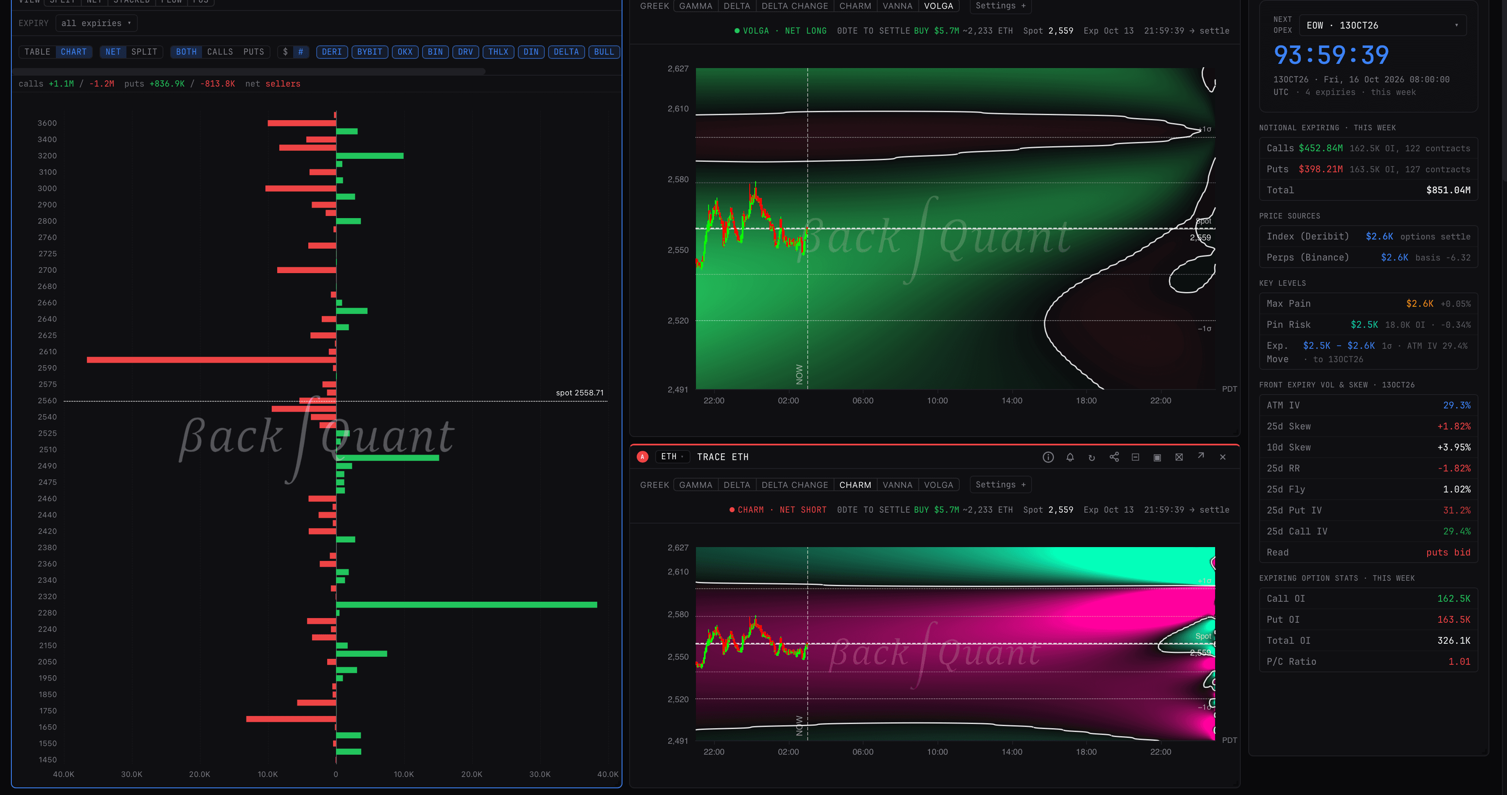
Task: Pop out TRACE ETH panel with arrow icon
Action: coord(1200,456)
